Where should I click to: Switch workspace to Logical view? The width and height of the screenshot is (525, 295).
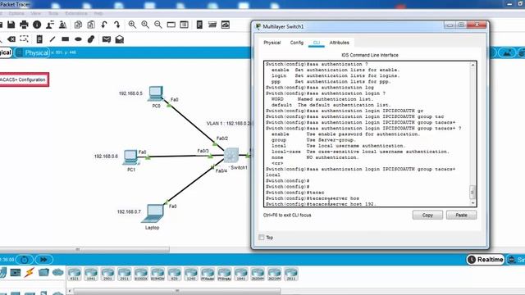6,52
